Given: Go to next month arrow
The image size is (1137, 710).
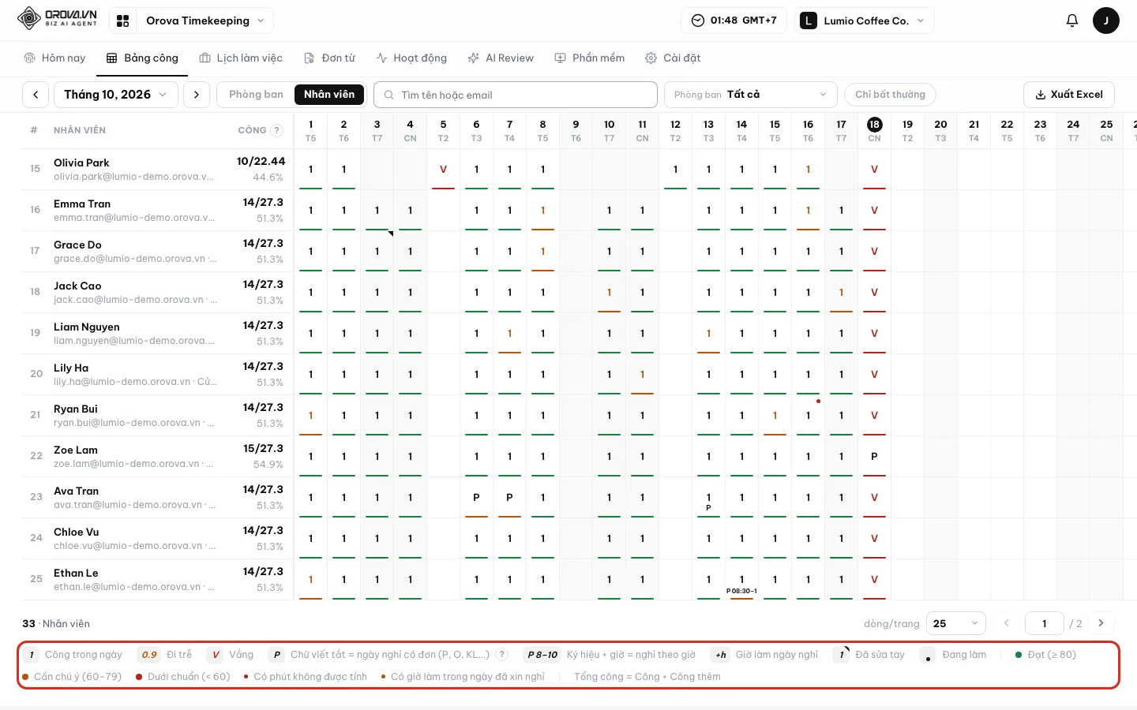Looking at the screenshot, I should (x=197, y=95).
